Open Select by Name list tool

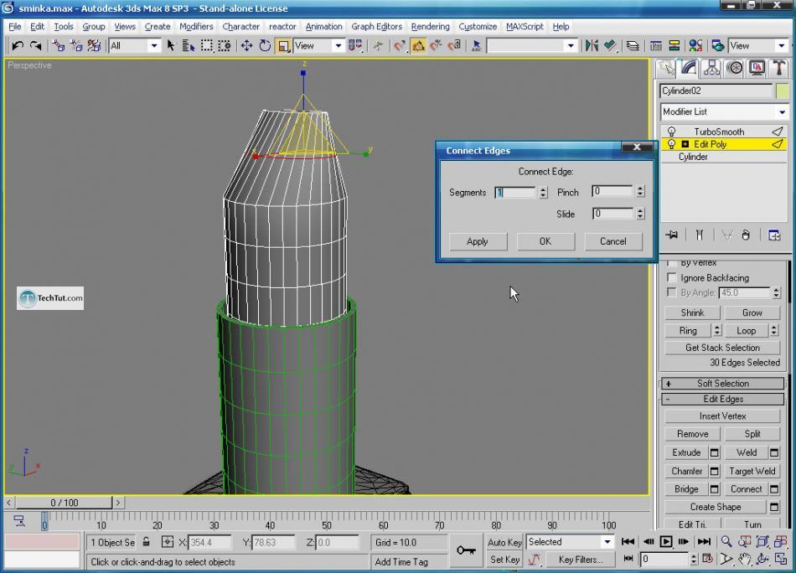[189, 46]
